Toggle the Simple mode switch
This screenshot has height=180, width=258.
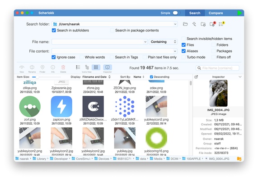[177, 13]
